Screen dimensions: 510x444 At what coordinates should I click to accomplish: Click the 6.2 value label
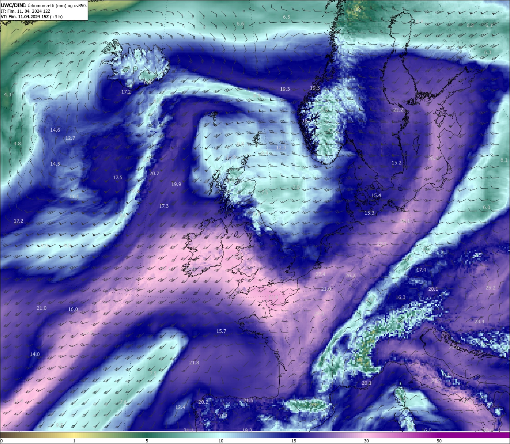pyautogui.click(x=470, y=25)
